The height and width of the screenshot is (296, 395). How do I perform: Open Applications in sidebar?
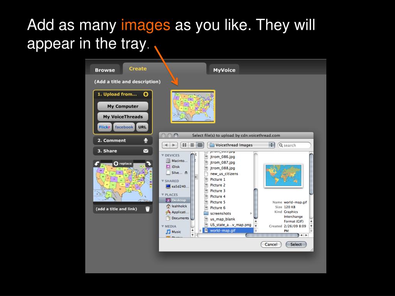point(177,212)
